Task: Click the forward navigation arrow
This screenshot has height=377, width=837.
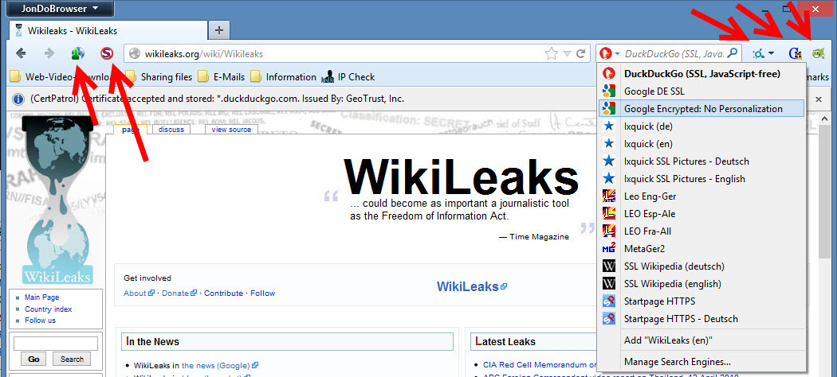Action: pos(49,53)
